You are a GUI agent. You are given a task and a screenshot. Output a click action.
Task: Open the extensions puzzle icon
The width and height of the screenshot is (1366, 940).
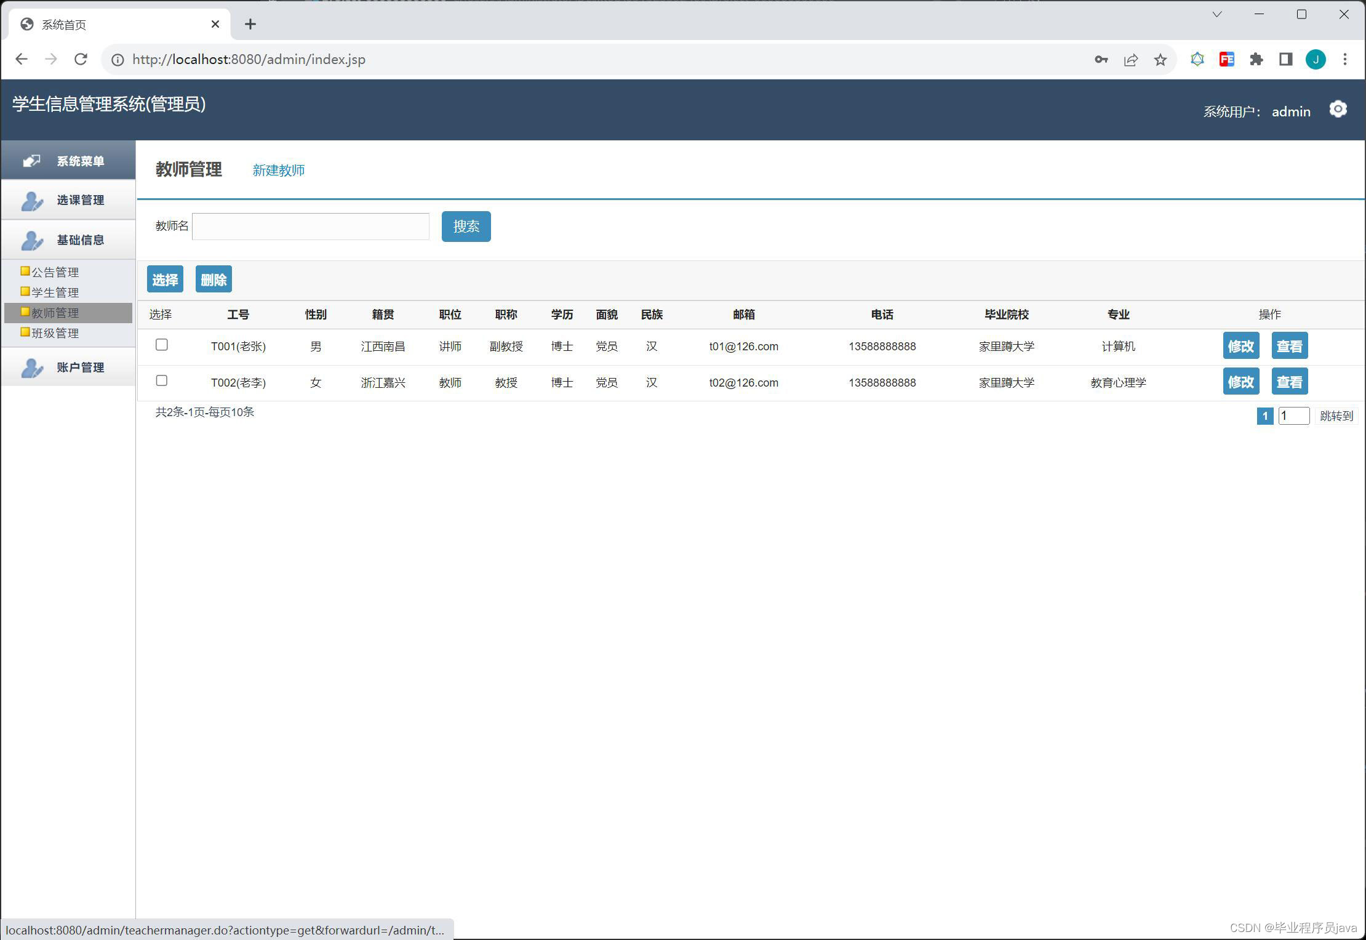(1256, 59)
